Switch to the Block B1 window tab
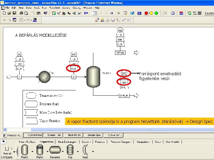Image resolution: width=214 pixels, height=160 pixels. point(73,135)
